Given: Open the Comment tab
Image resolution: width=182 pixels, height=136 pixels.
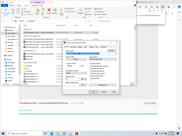Looking at the screenshot, I should [103, 47].
